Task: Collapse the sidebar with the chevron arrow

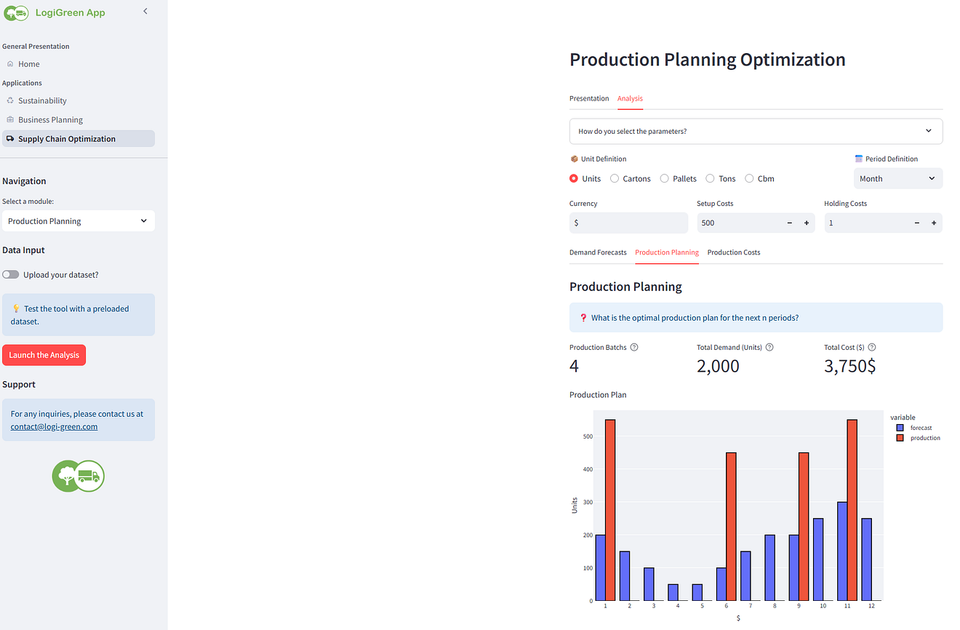Action: [145, 11]
